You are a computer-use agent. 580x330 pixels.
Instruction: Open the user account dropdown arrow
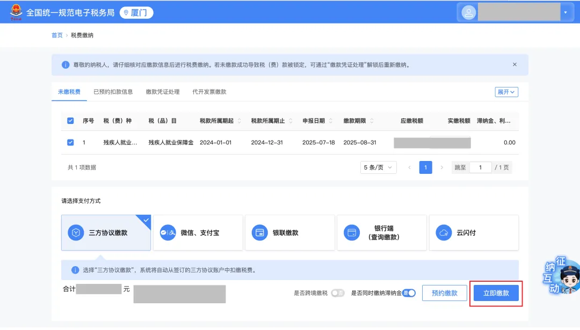[565, 12]
